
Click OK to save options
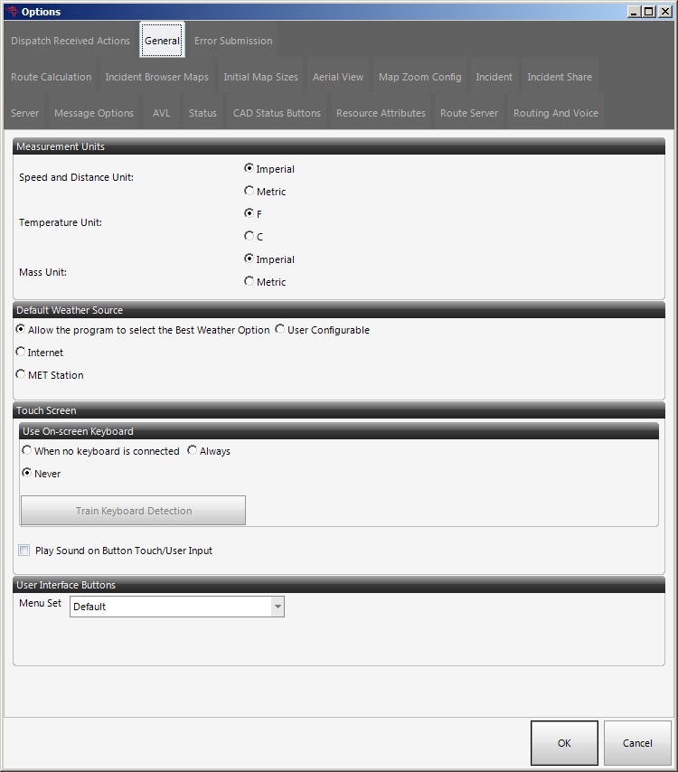[x=564, y=743]
